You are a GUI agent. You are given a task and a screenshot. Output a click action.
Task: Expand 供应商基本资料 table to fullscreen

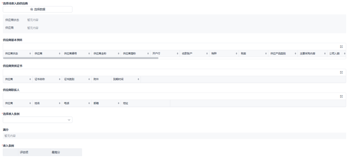[341, 47]
